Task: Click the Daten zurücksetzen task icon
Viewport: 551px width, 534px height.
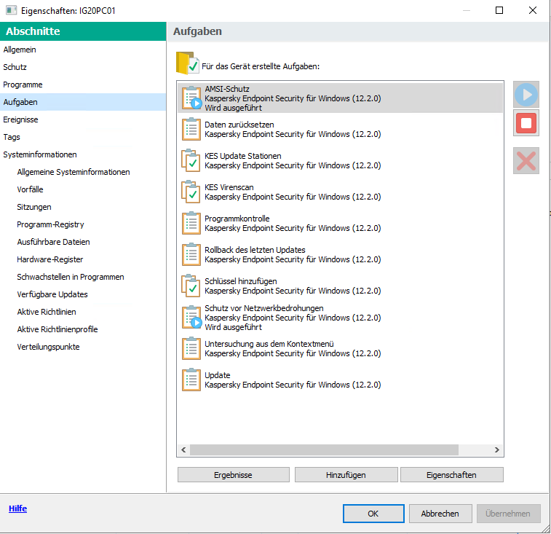Action: click(x=191, y=129)
